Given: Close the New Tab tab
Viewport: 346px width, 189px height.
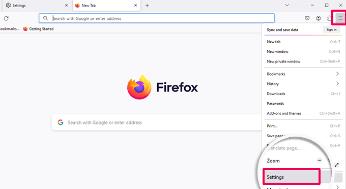Looking at the screenshot, I should pos(135,5).
